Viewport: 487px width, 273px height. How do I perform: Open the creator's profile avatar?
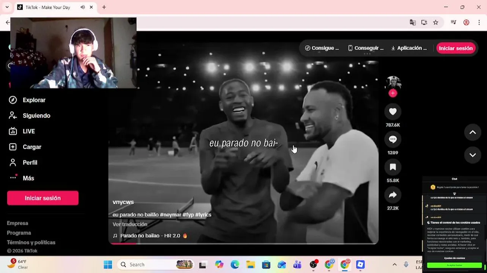(393, 83)
